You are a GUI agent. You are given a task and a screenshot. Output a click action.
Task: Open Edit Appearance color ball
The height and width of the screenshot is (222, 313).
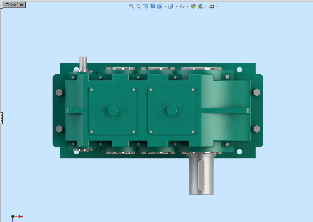click(x=193, y=6)
